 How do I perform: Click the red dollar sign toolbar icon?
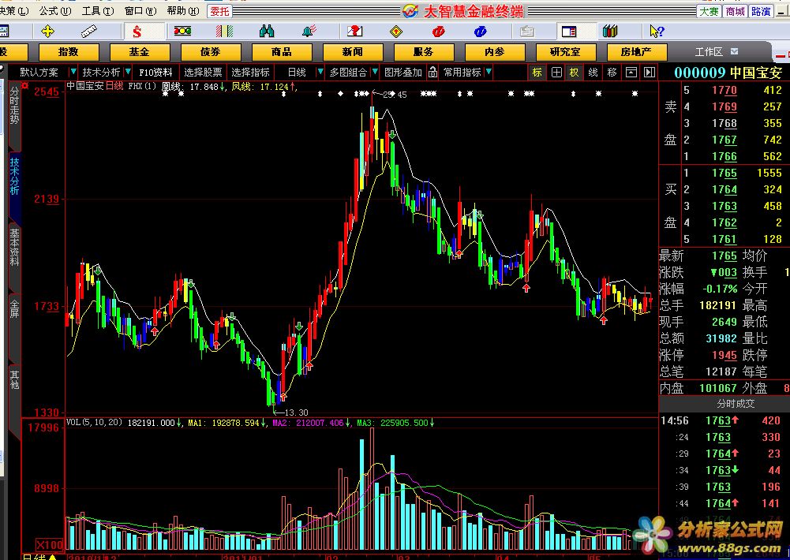point(137,32)
